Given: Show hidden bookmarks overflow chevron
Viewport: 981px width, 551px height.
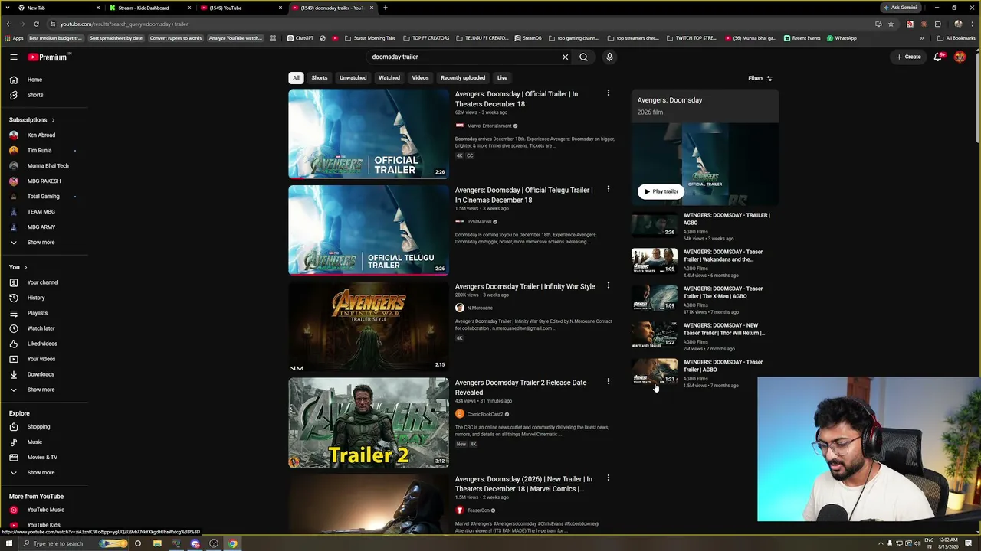Looking at the screenshot, I should click(x=922, y=38).
